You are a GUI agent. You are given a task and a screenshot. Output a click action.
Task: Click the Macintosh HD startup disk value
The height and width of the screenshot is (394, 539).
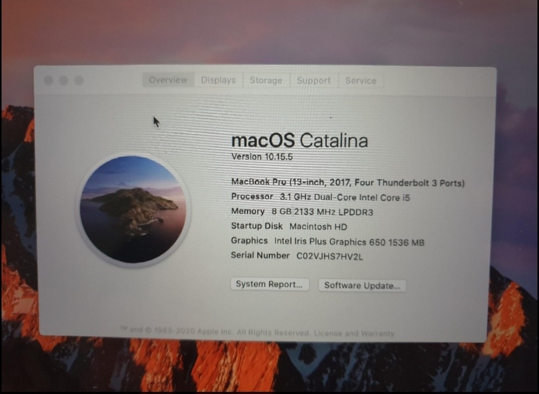[319, 227]
